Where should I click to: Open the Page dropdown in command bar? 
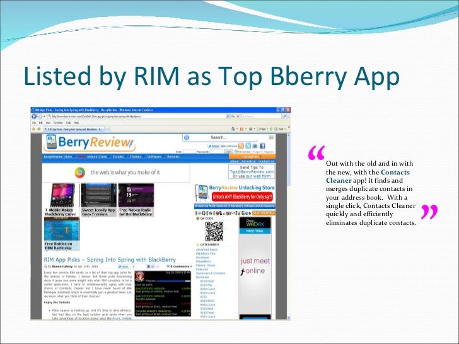tap(262, 129)
